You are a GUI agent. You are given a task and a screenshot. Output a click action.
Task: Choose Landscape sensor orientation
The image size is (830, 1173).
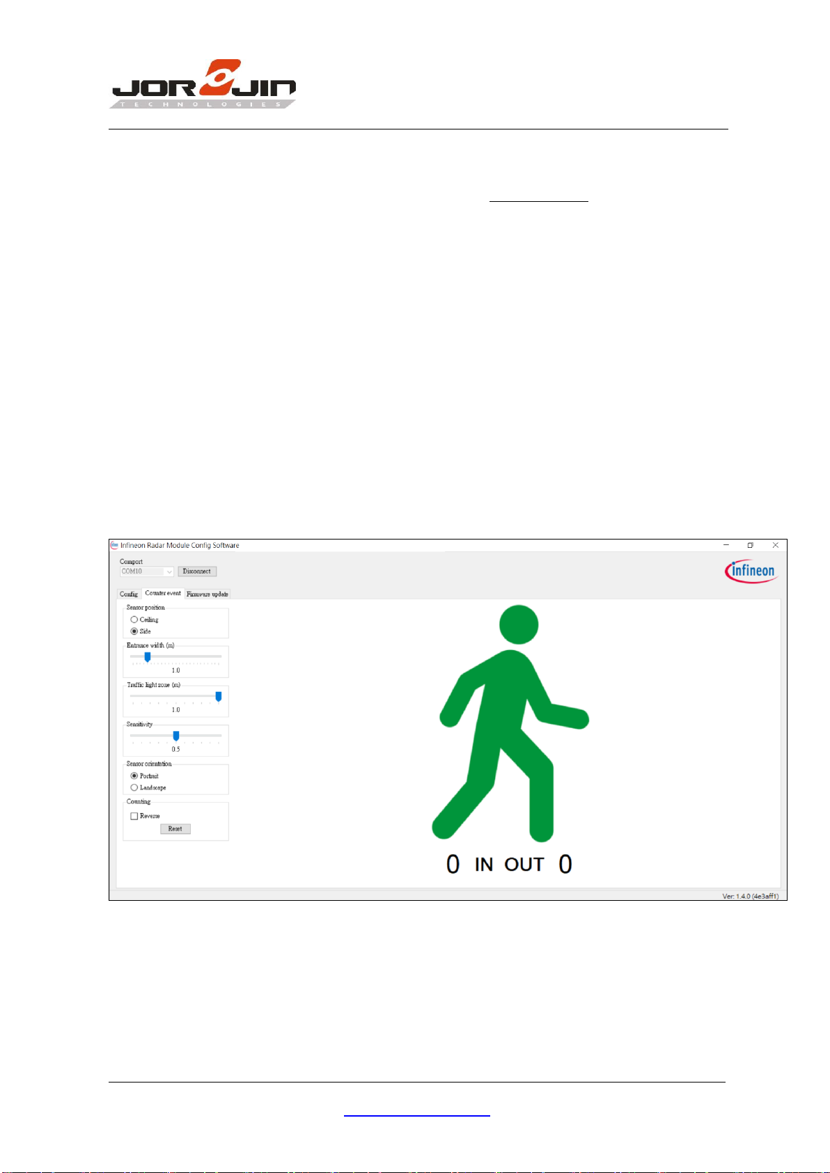point(148,787)
